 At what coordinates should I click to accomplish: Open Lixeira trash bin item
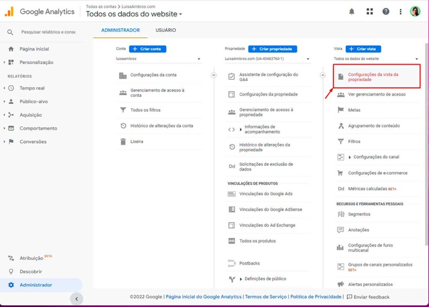click(136, 142)
